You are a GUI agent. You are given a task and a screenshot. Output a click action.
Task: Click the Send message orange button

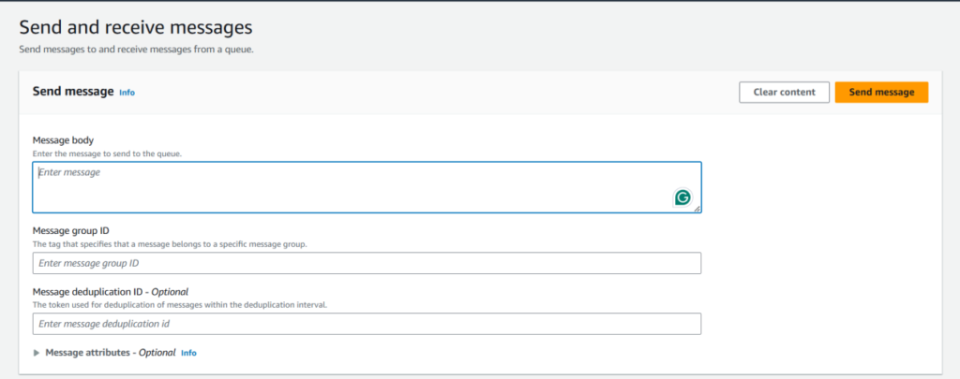[x=881, y=92]
